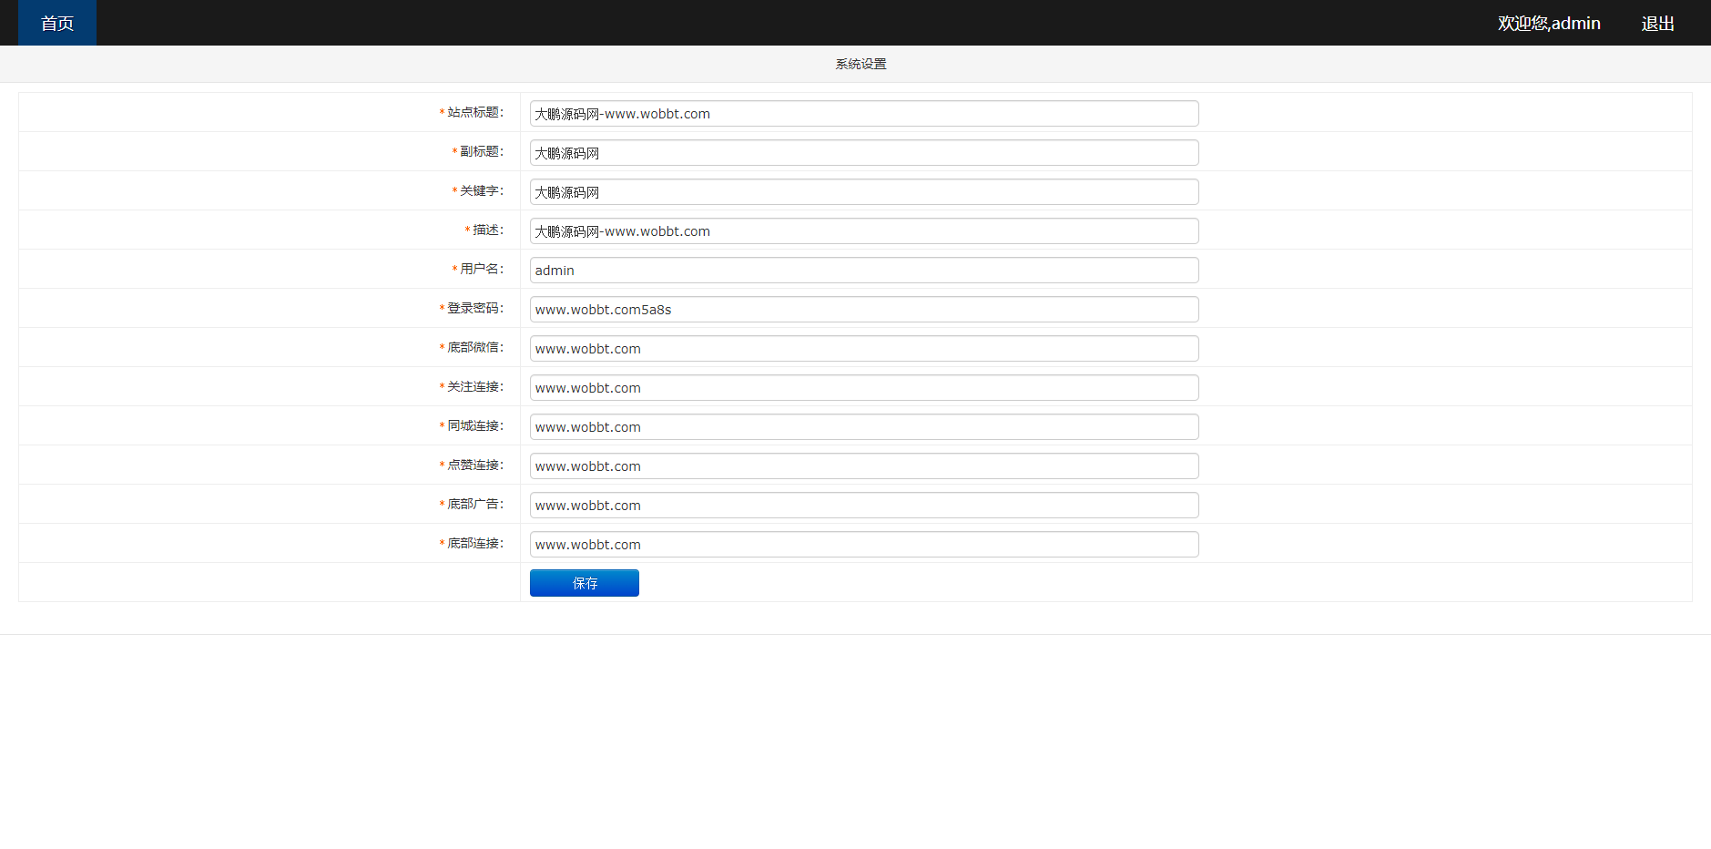1711x849 pixels.
Task: Focus the 底部广告 input box
Action: (862, 505)
